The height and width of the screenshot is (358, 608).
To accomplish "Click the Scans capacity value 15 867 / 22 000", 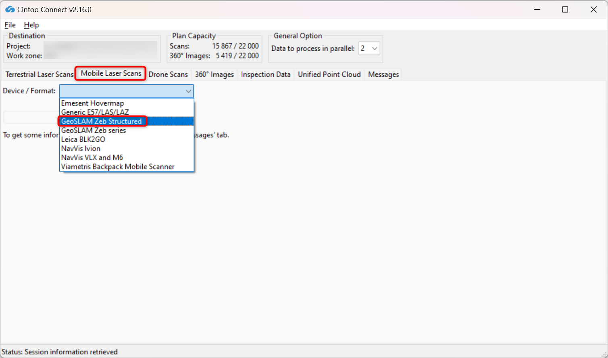I will [235, 46].
